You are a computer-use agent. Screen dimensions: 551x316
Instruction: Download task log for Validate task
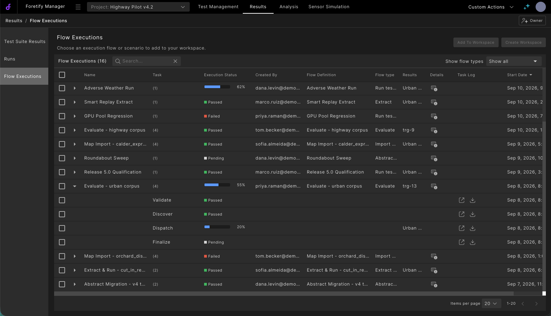[x=473, y=200]
